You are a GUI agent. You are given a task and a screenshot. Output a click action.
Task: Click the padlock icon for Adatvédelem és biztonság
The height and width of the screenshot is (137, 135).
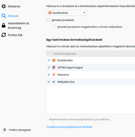click(x=4, y=25)
